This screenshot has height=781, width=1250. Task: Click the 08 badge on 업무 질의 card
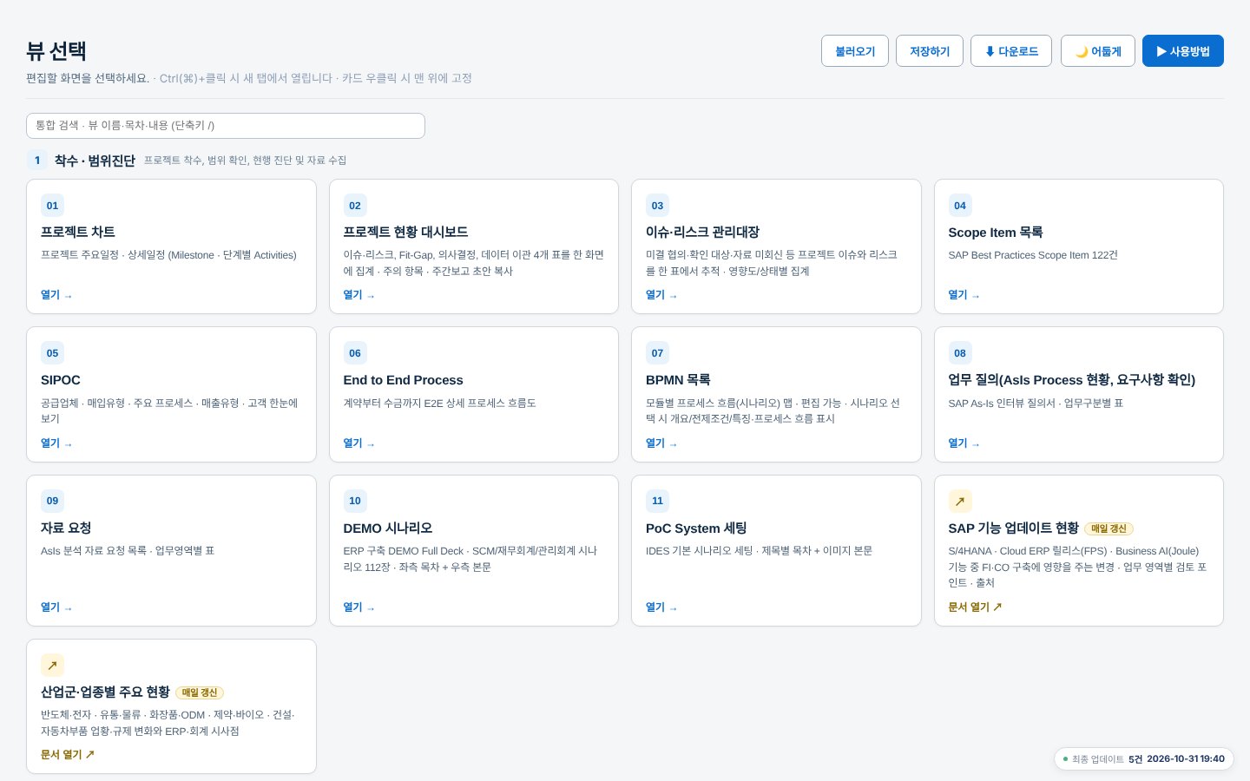pos(960,353)
